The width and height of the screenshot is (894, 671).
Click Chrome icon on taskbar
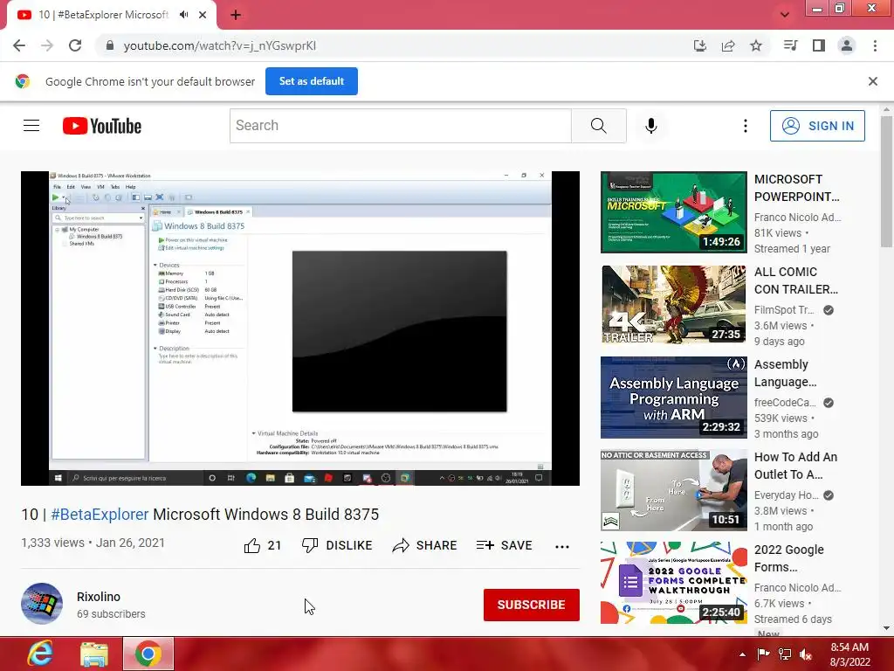pyautogui.click(x=148, y=654)
